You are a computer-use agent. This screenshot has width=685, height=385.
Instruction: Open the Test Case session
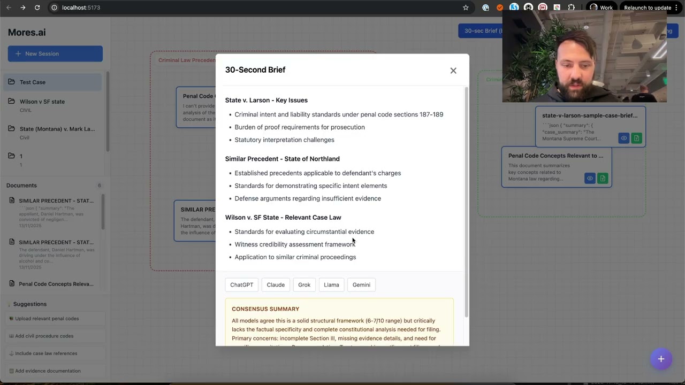pyautogui.click(x=52, y=82)
